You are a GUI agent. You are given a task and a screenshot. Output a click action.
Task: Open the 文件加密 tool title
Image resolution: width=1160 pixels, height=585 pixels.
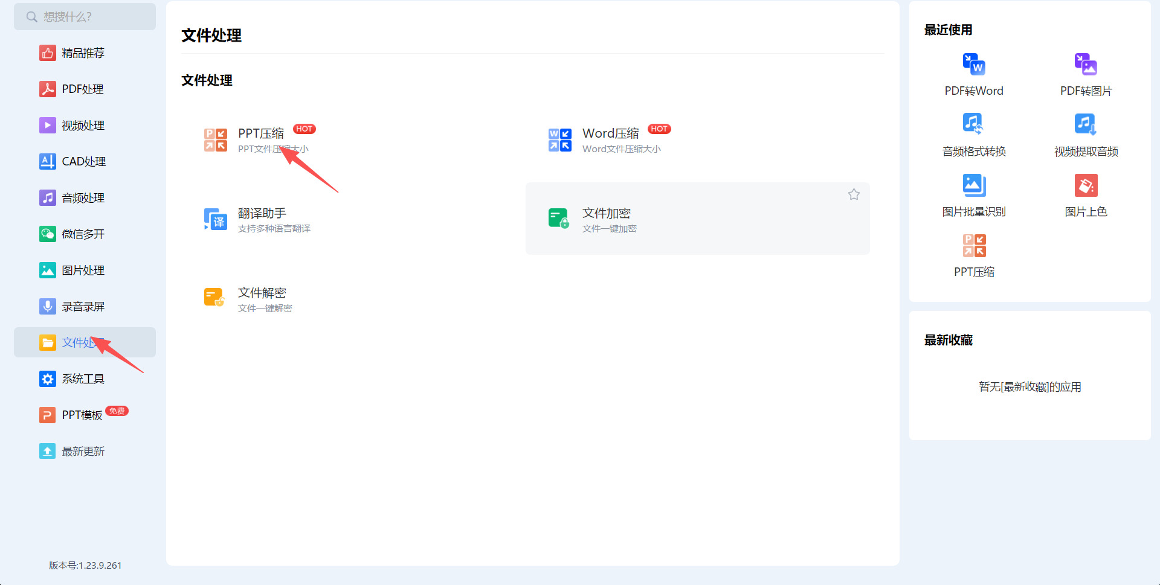607,213
